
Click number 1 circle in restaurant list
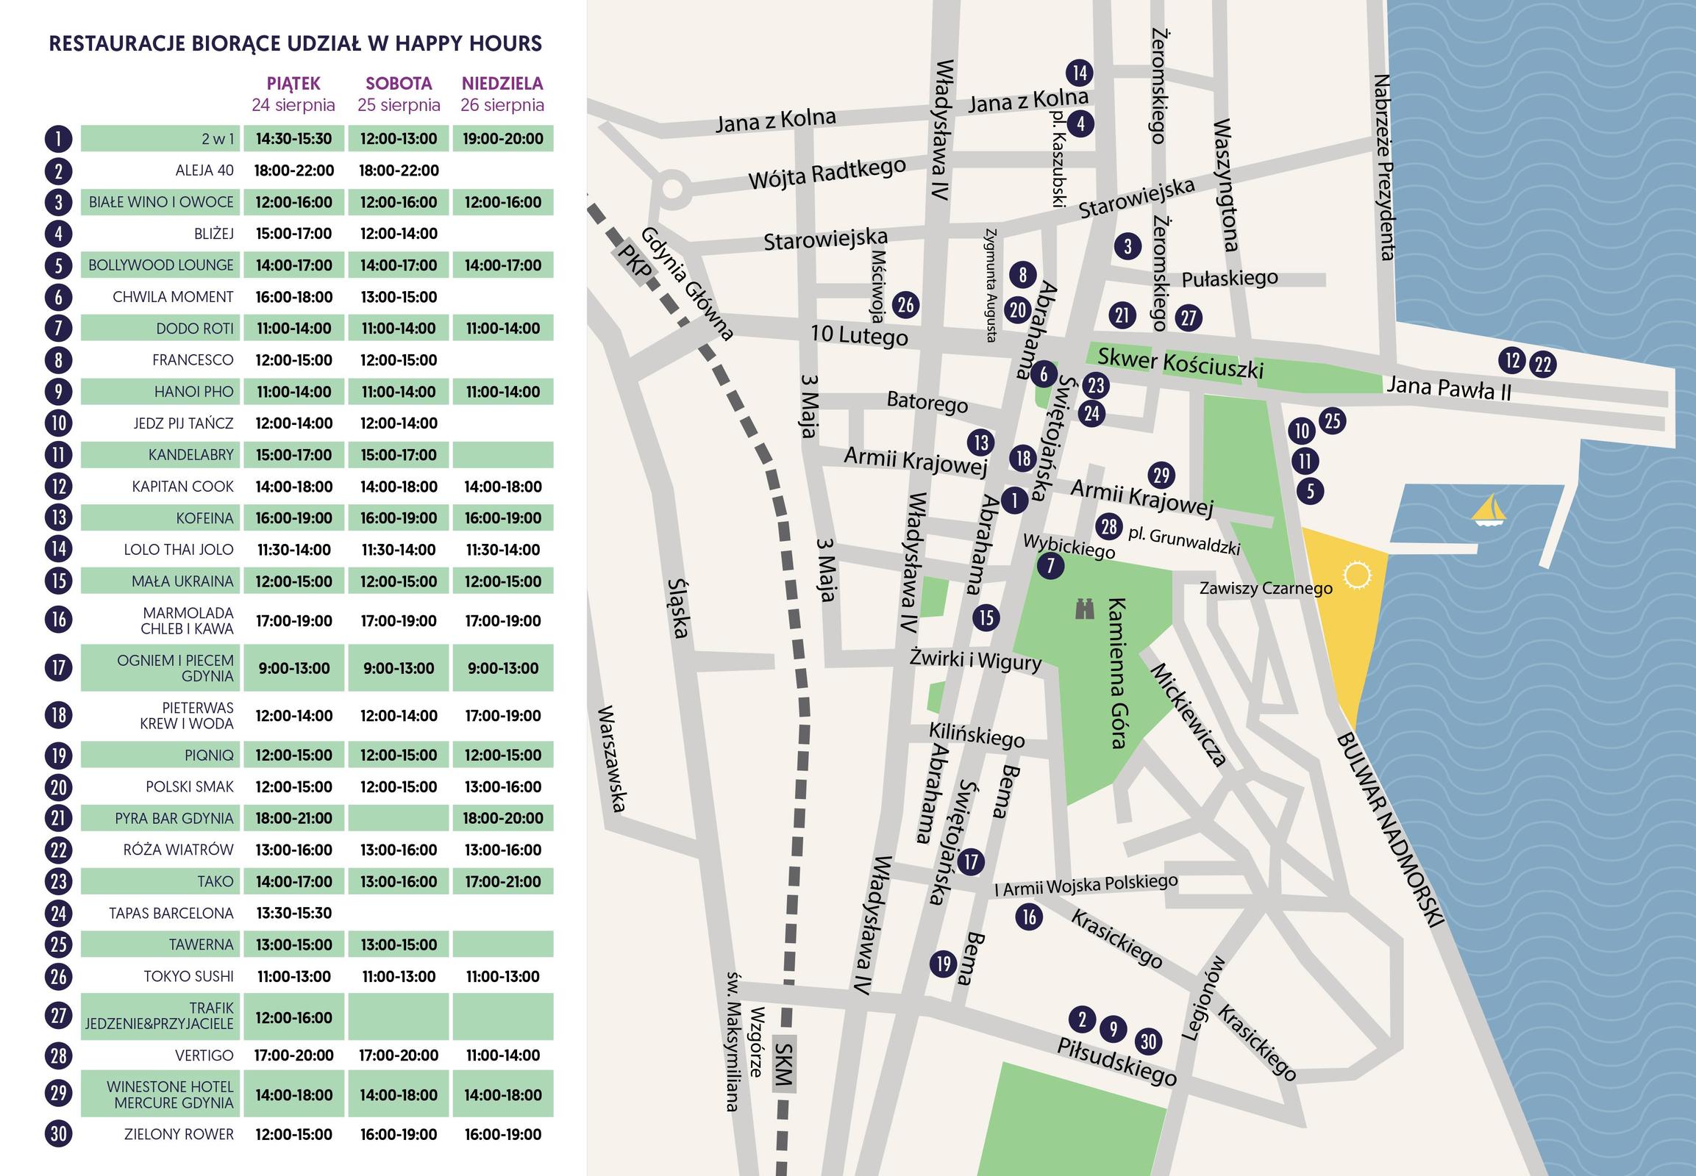[x=58, y=138]
